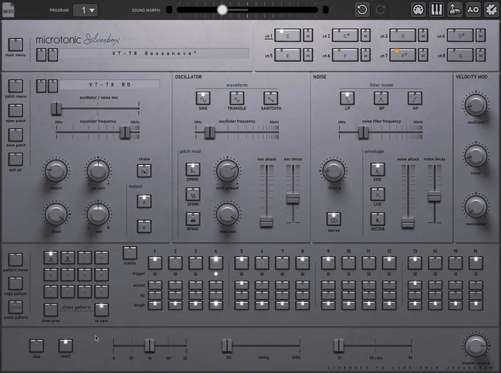Open the settings gear icon

tap(491, 10)
